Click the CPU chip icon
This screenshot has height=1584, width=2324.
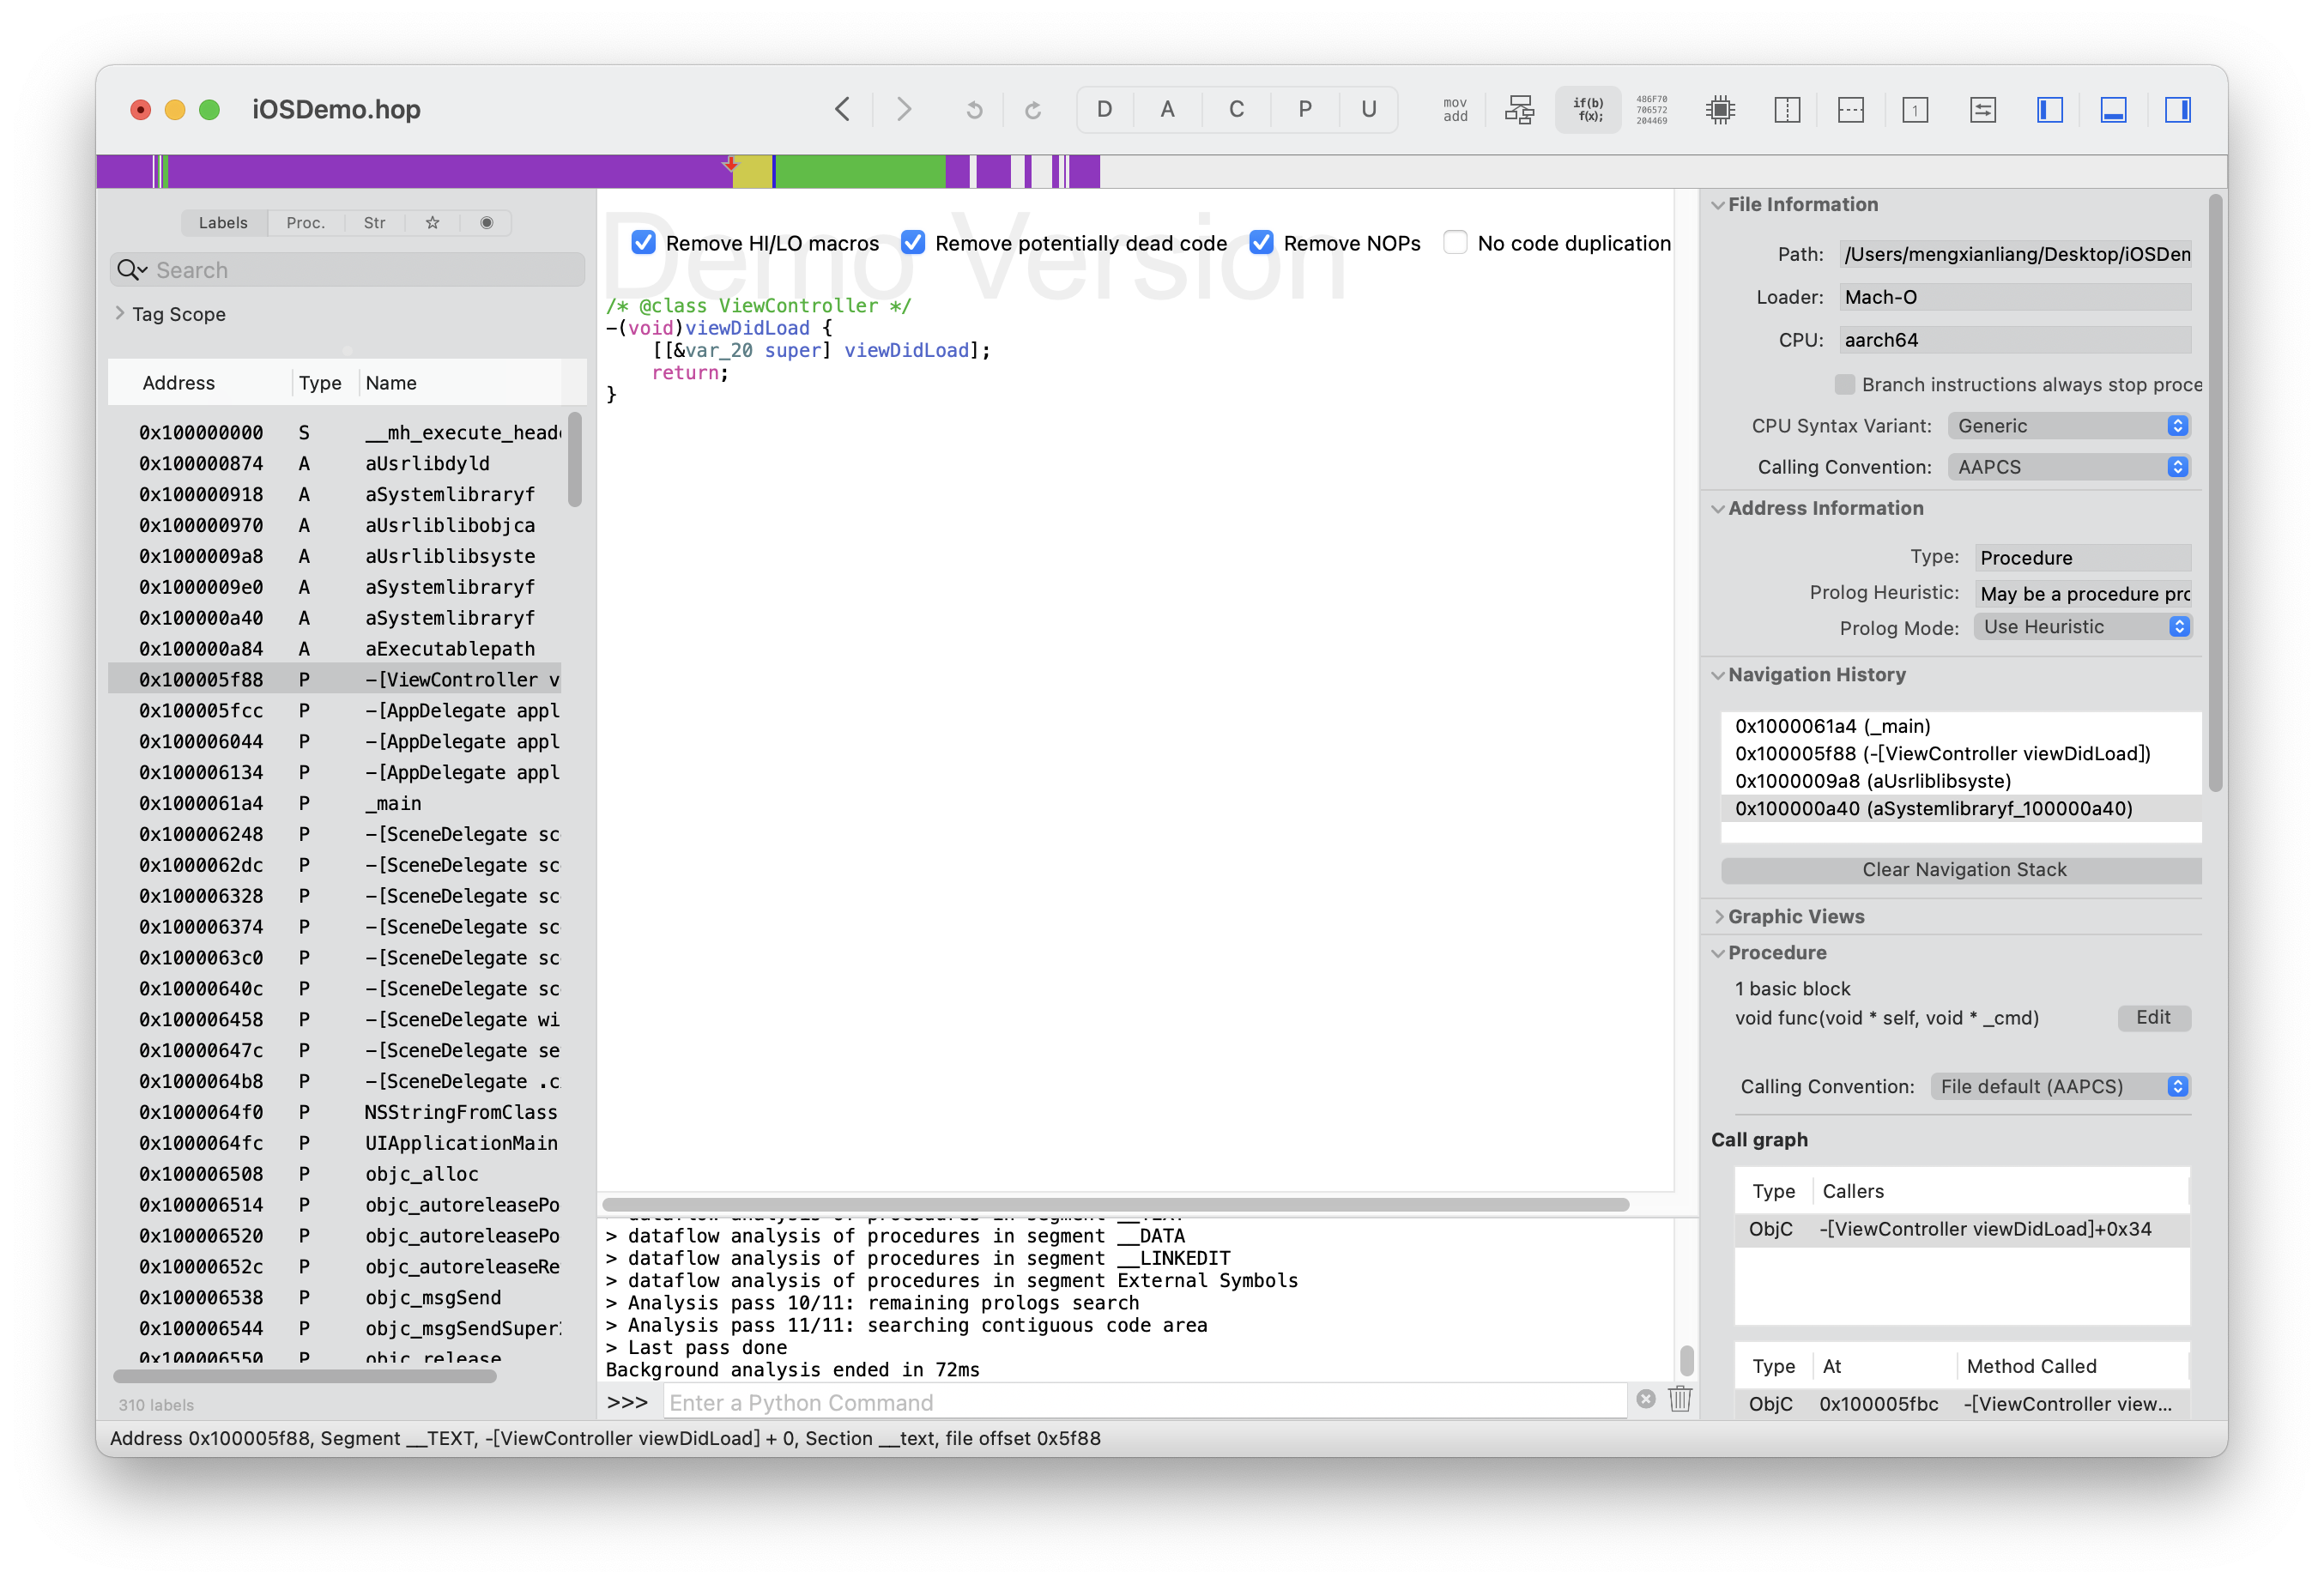[x=1721, y=110]
